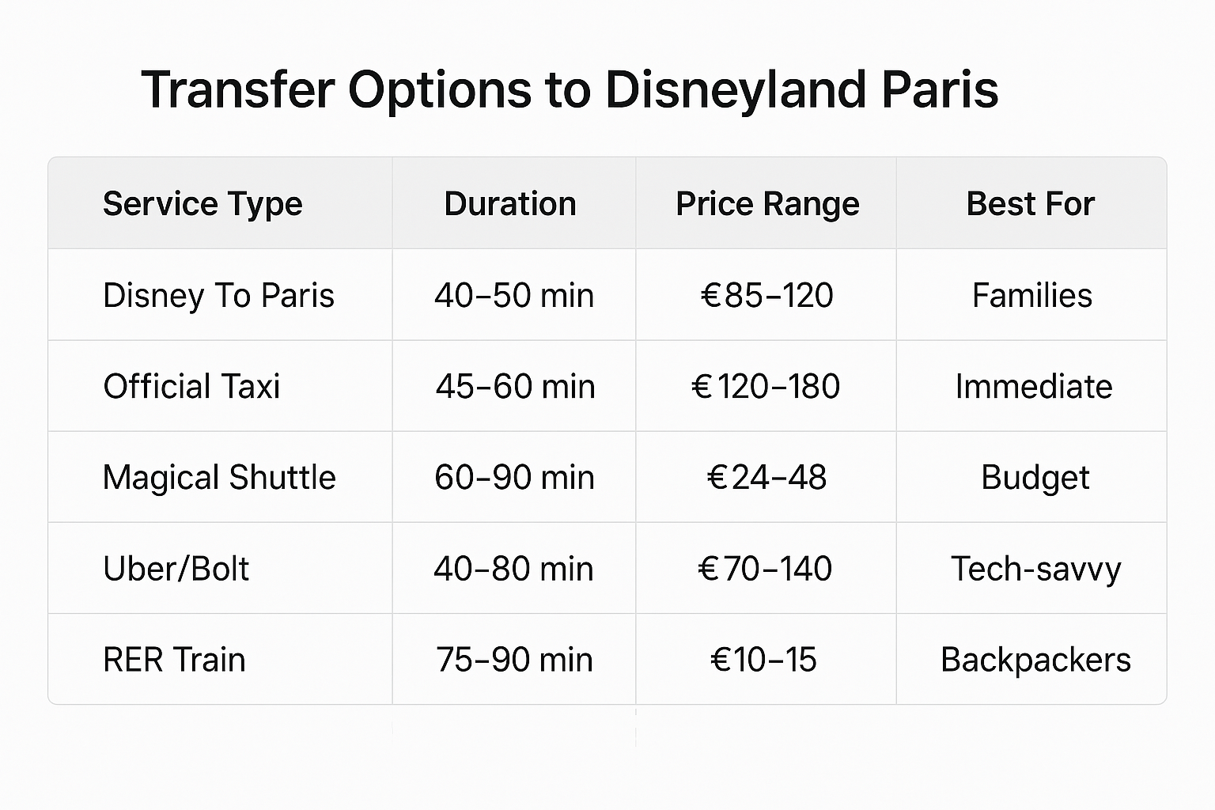The image size is (1215, 810).
Task: Click the €24–48 price cell
Action: tap(766, 478)
